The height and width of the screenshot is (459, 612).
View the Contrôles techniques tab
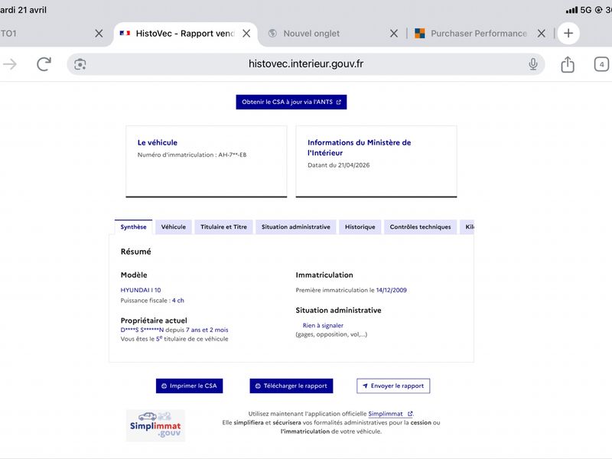coord(420,226)
